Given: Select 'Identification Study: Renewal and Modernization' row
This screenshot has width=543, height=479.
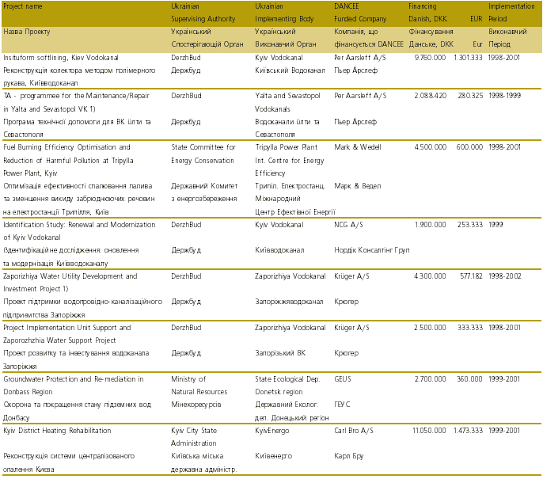Looking at the screenshot, I should [x=79, y=225].
